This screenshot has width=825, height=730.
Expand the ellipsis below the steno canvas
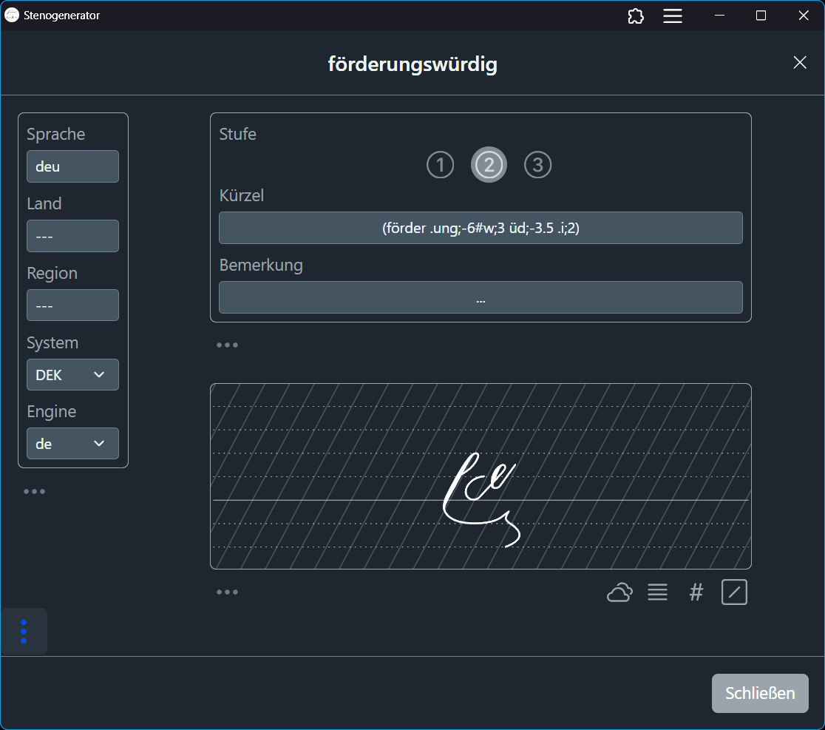tap(227, 592)
